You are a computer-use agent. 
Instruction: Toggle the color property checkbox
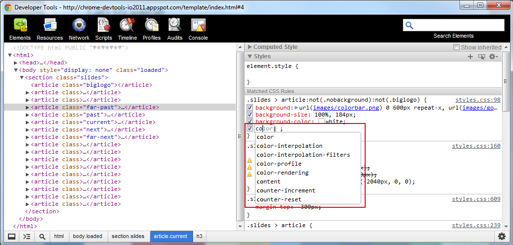coord(250,128)
